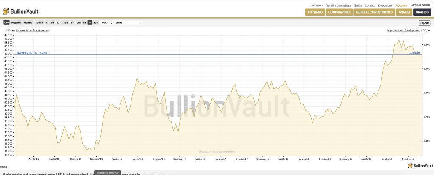This screenshot has height=175, width=434.
Task: Set the chart range to 1h
Action: (47, 22)
